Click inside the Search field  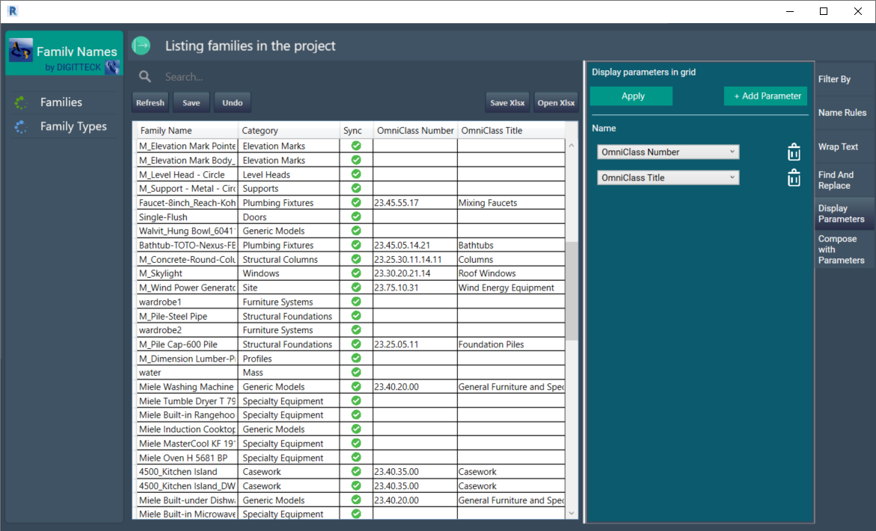point(224,76)
